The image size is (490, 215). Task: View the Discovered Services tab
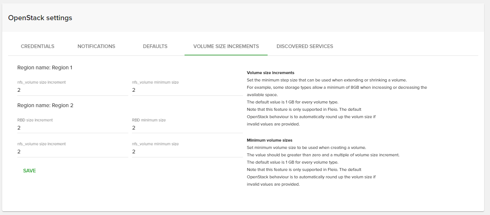coord(305,46)
